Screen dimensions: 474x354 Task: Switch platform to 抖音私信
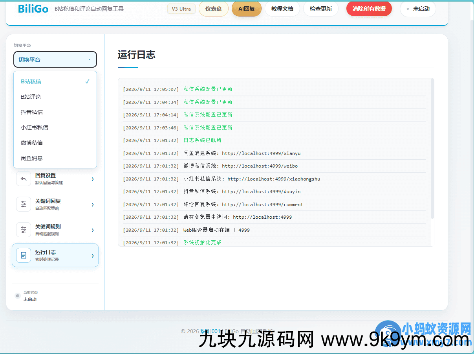[55, 112]
